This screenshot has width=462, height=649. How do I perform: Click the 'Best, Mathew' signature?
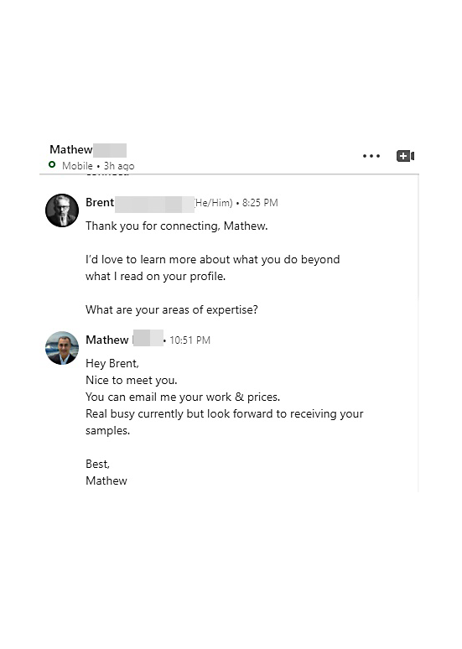[x=106, y=472]
